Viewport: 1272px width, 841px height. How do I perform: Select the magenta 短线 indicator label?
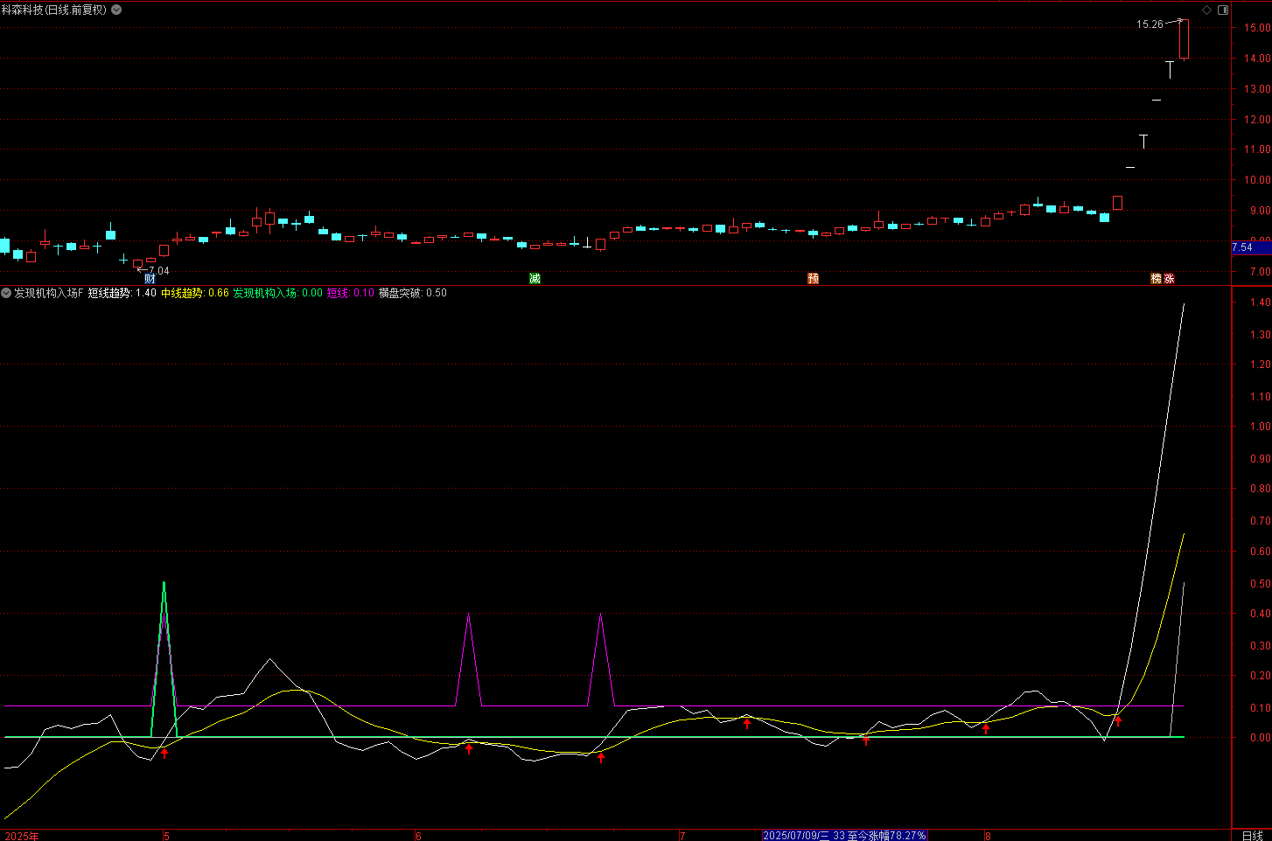pyautogui.click(x=338, y=293)
